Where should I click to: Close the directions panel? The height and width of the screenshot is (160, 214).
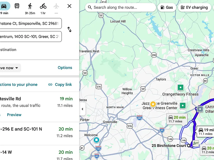[69, 6]
